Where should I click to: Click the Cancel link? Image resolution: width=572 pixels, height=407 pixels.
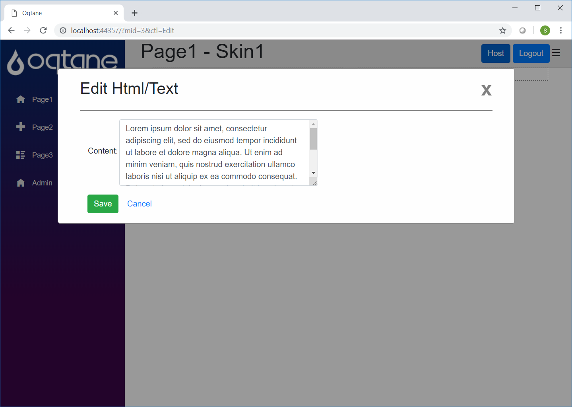click(139, 204)
